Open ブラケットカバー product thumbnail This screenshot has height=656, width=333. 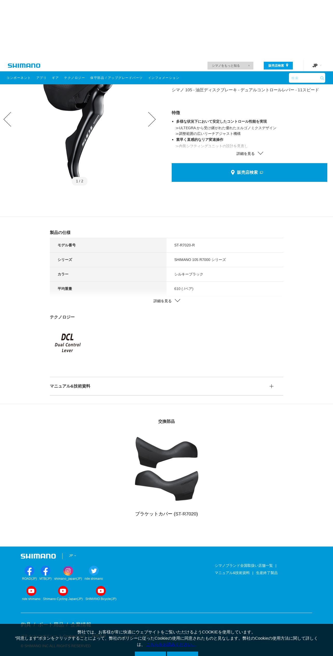coord(166,468)
